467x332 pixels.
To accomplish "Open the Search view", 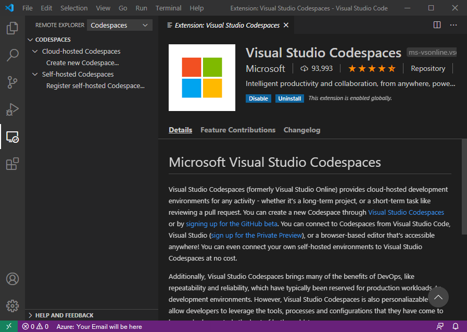I will coord(12,55).
